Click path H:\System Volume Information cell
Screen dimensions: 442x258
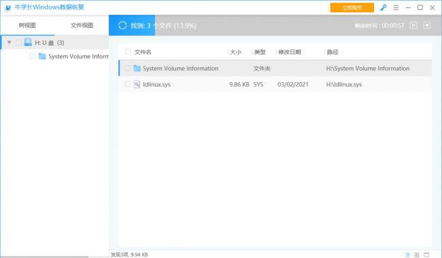pos(368,69)
